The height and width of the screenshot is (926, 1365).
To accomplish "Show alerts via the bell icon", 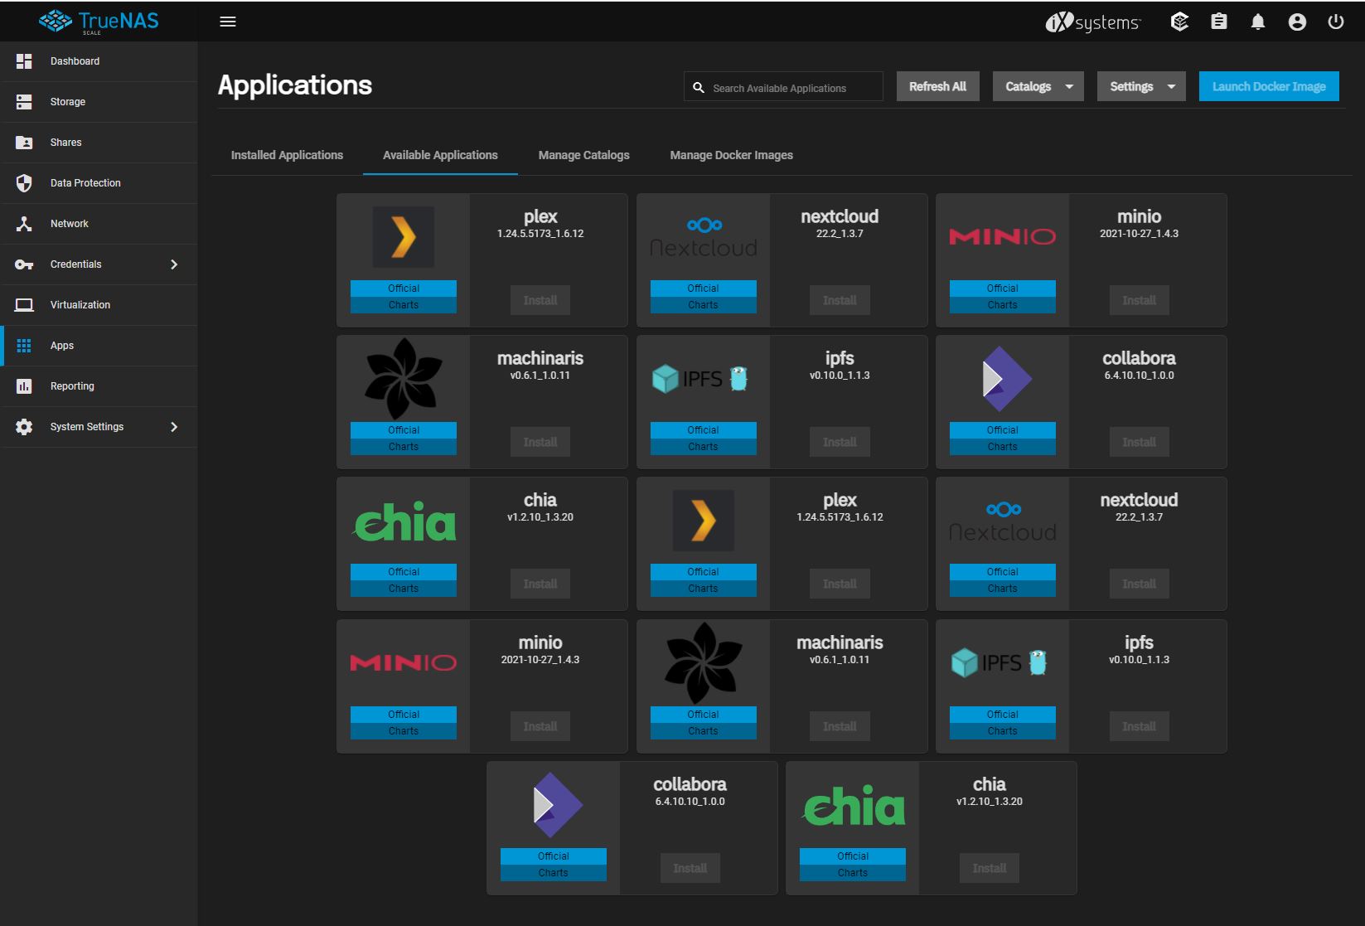I will point(1258,22).
